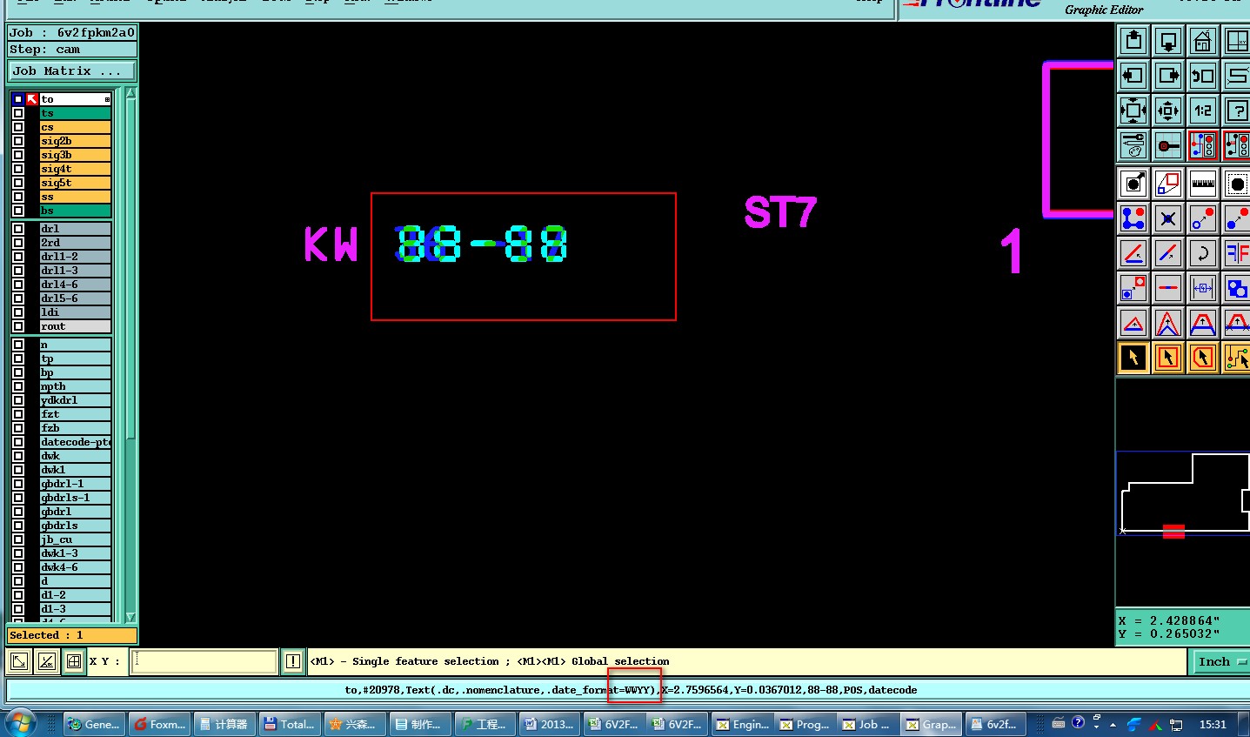
Task: Select the ruler measure tool
Action: 1203,184
